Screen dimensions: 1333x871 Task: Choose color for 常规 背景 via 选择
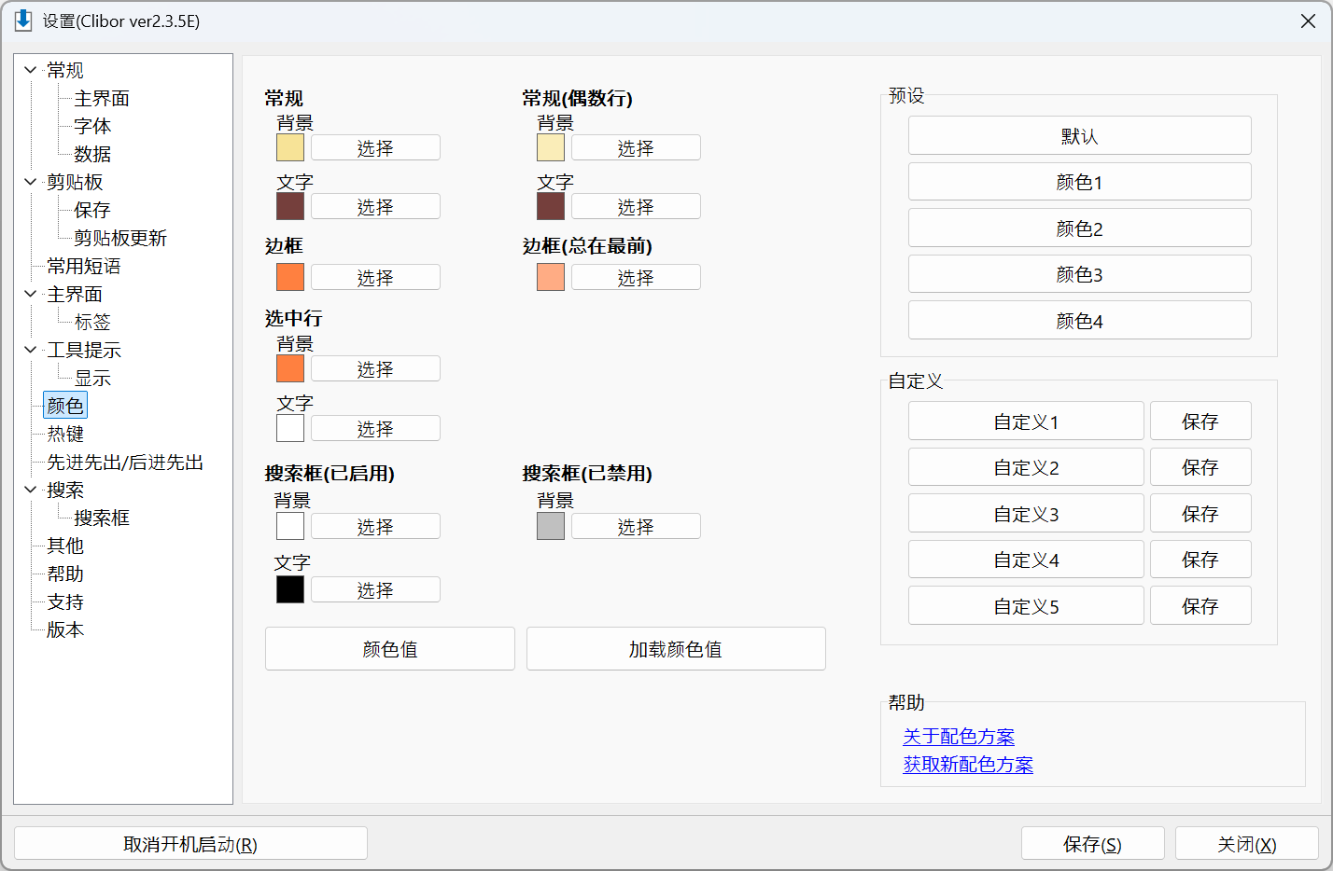(375, 147)
